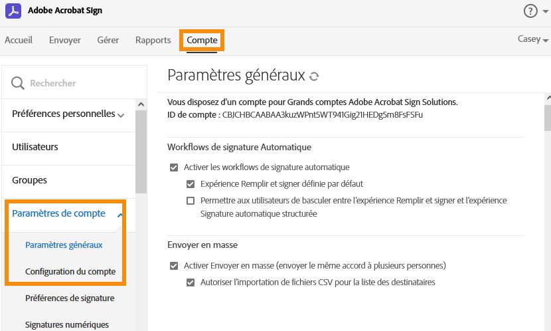Viewport: 551px width, 331px height.
Task: Open the help question mark icon
Action: 530,11
